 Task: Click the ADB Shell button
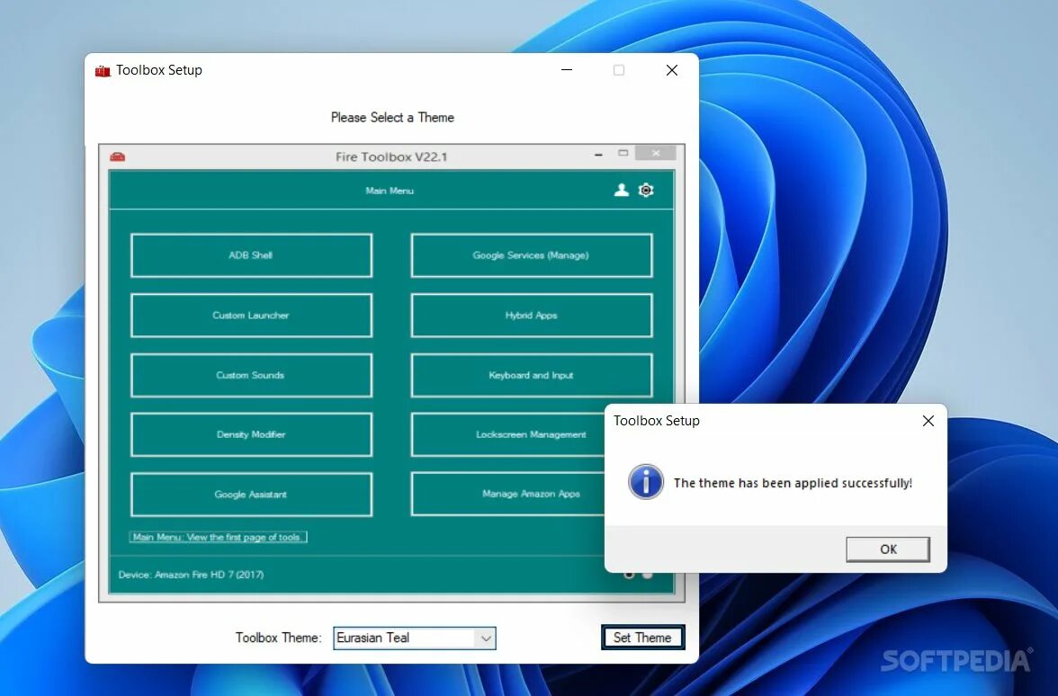(251, 255)
